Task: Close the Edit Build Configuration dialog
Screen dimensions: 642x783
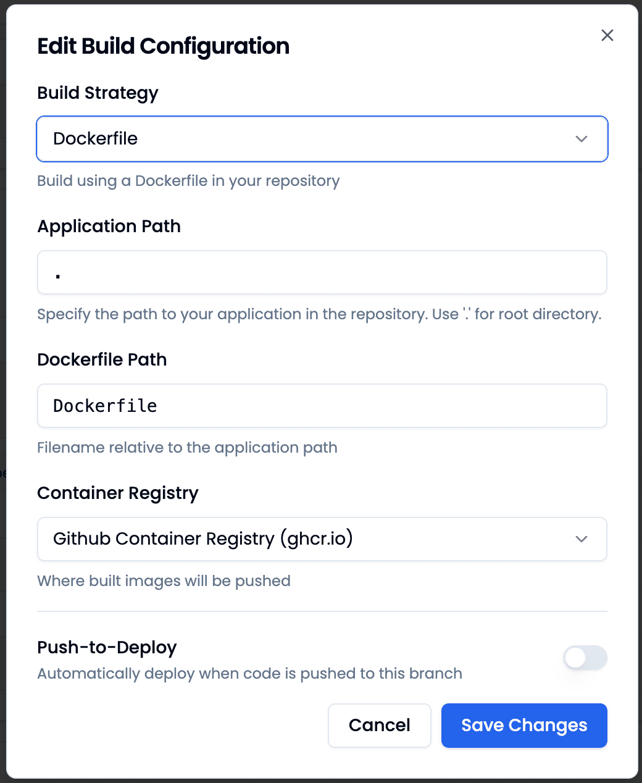Action: (607, 35)
